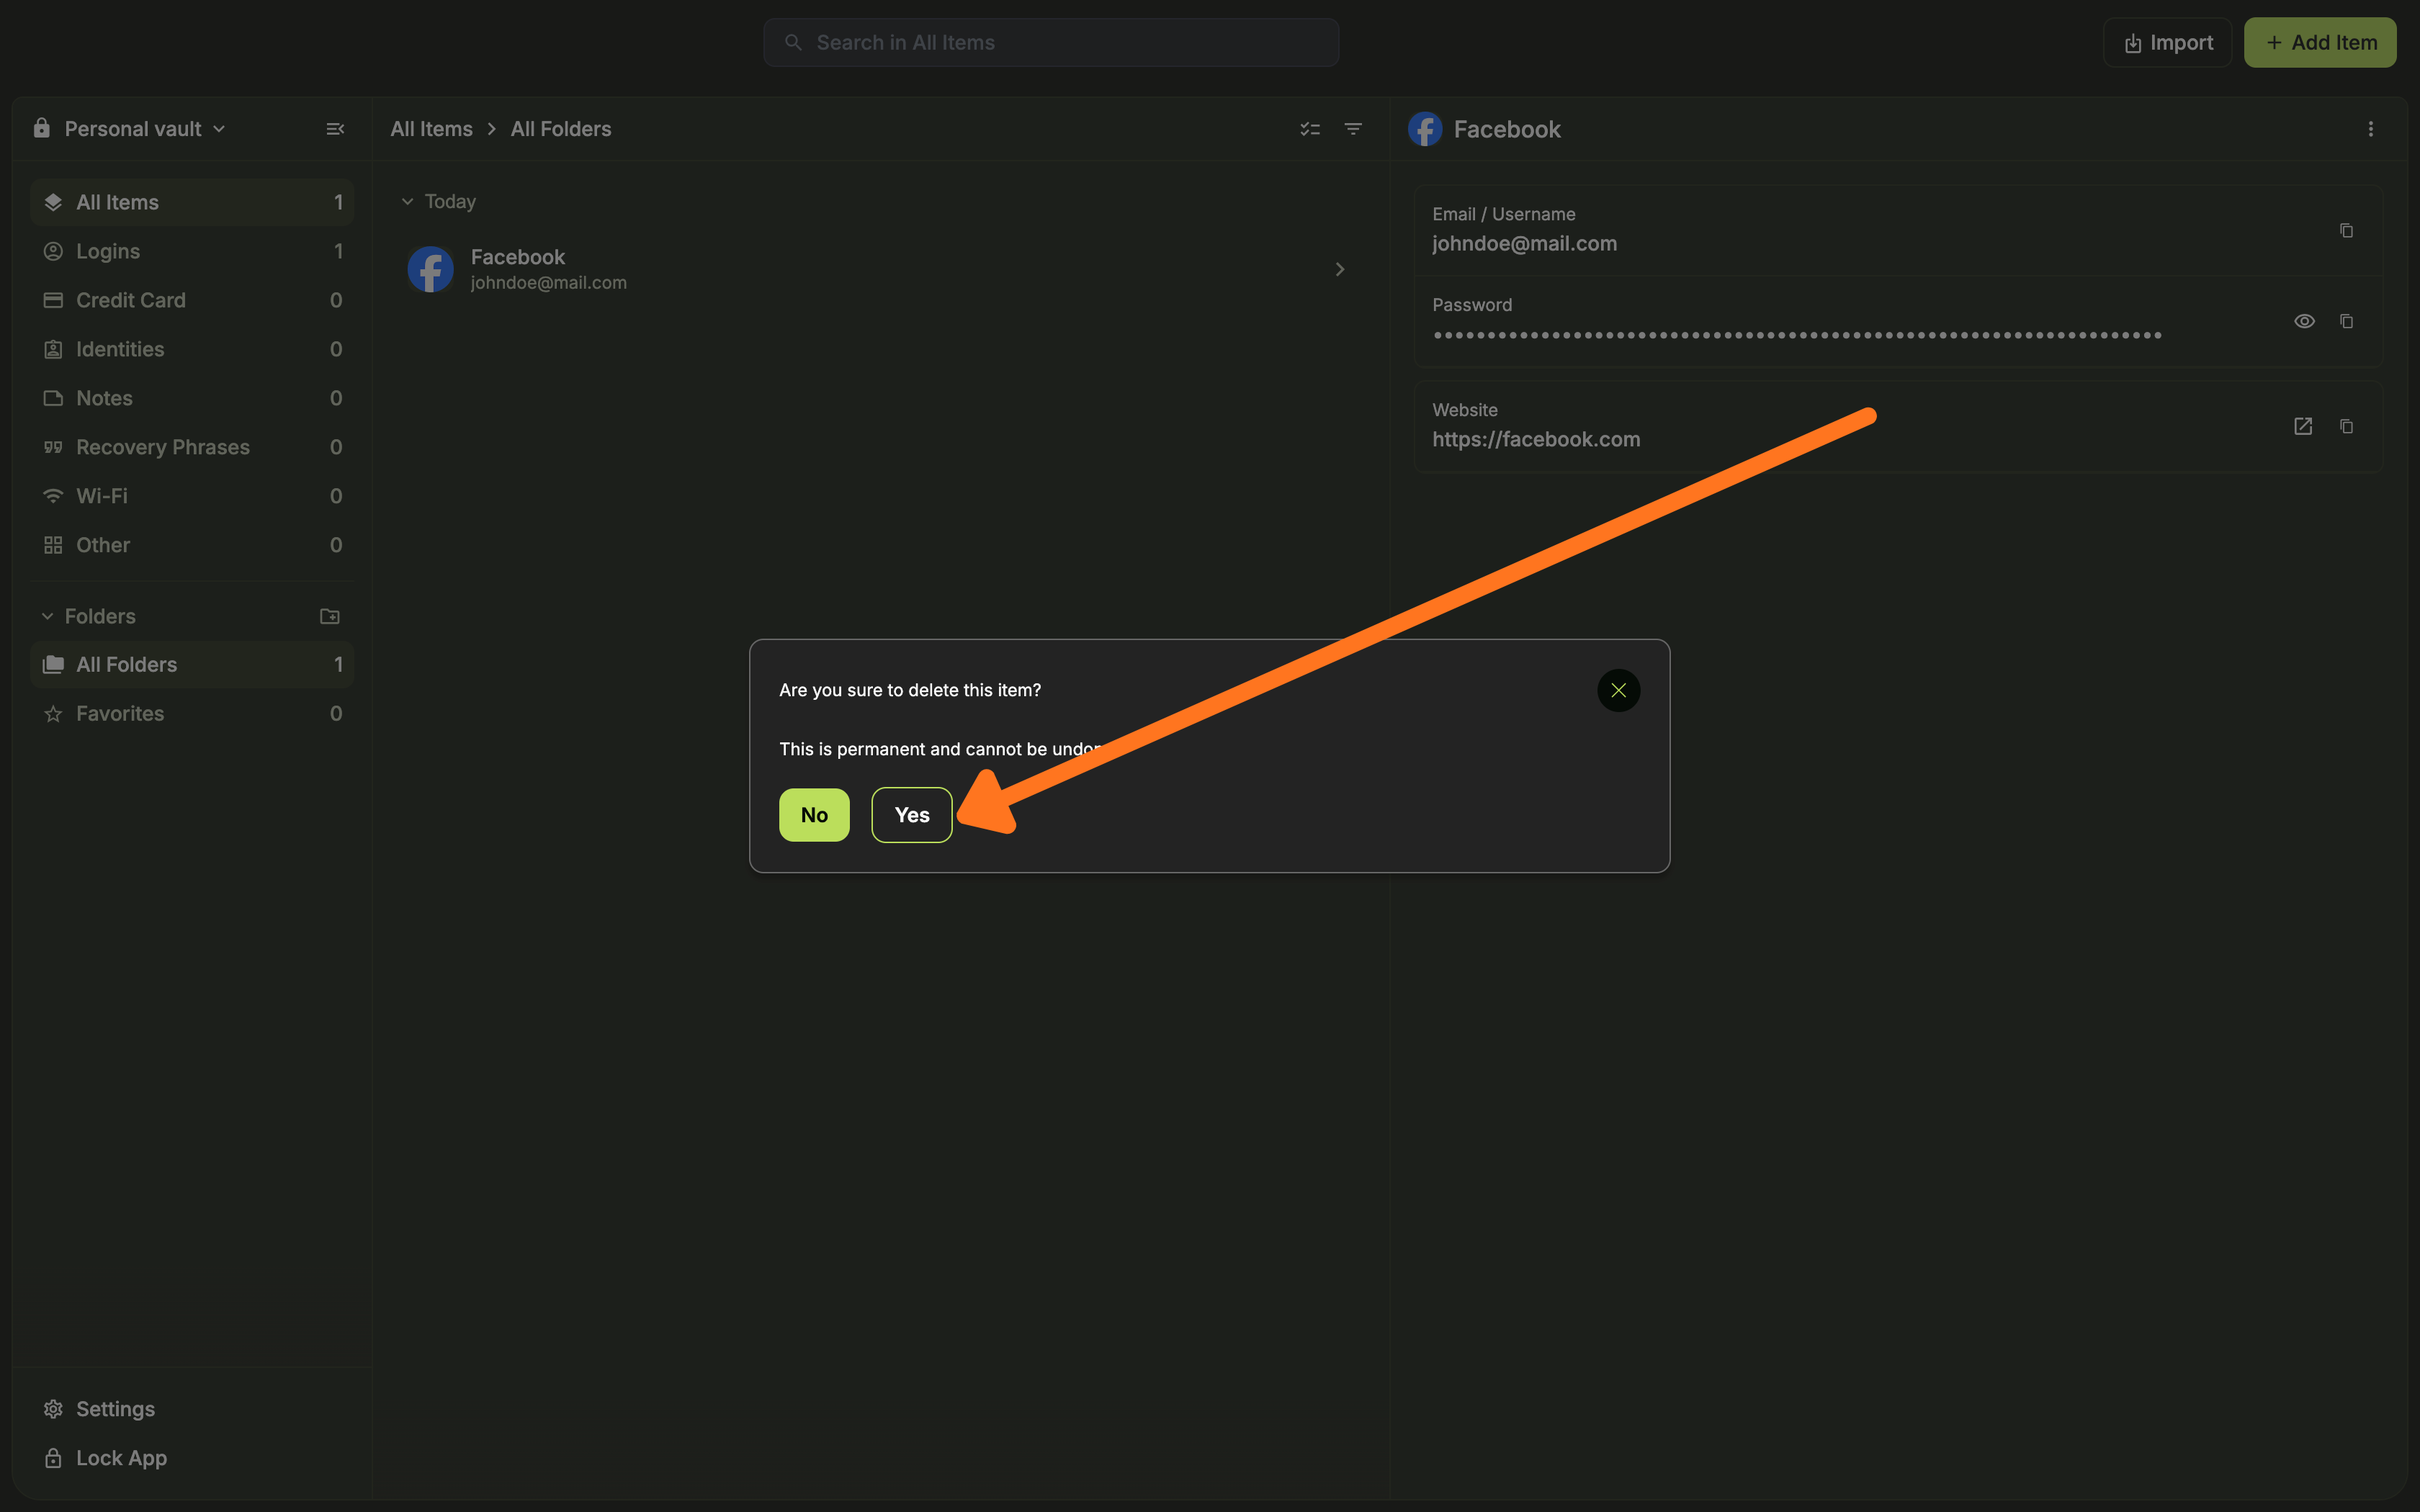This screenshot has height=1512, width=2420.
Task: Reveal password using the eye icon
Action: [2304, 321]
